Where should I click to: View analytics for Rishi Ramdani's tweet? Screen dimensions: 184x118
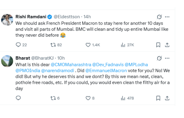pyautogui.click(x=123, y=45)
